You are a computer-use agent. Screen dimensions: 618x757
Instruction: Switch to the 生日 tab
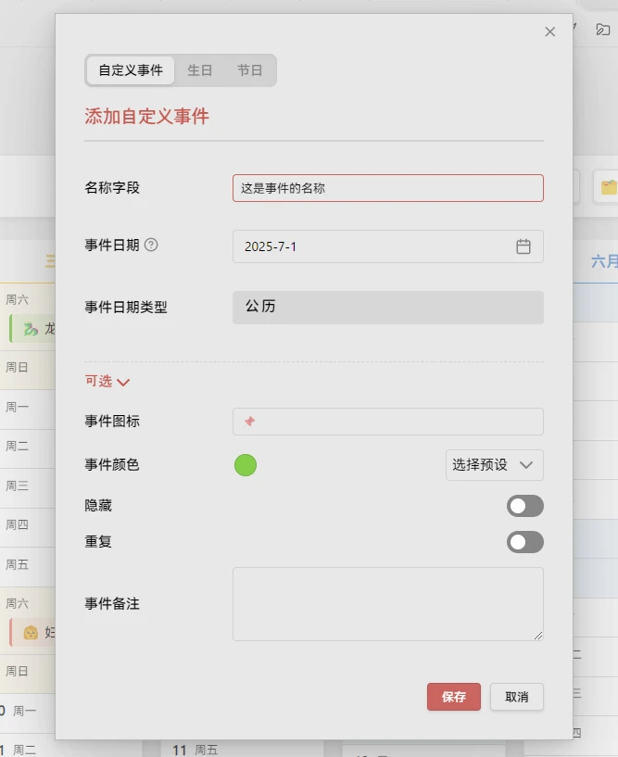(x=200, y=70)
